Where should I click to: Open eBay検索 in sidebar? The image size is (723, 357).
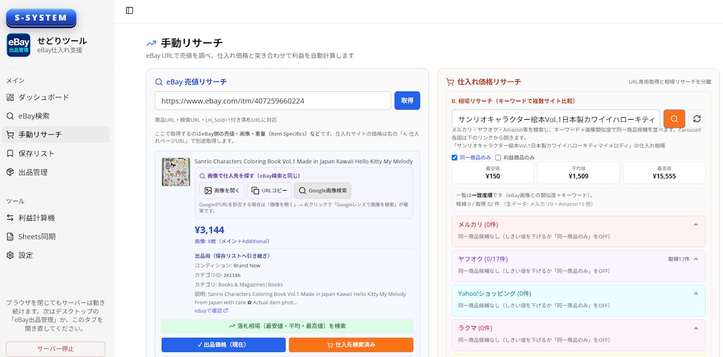(x=55, y=116)
